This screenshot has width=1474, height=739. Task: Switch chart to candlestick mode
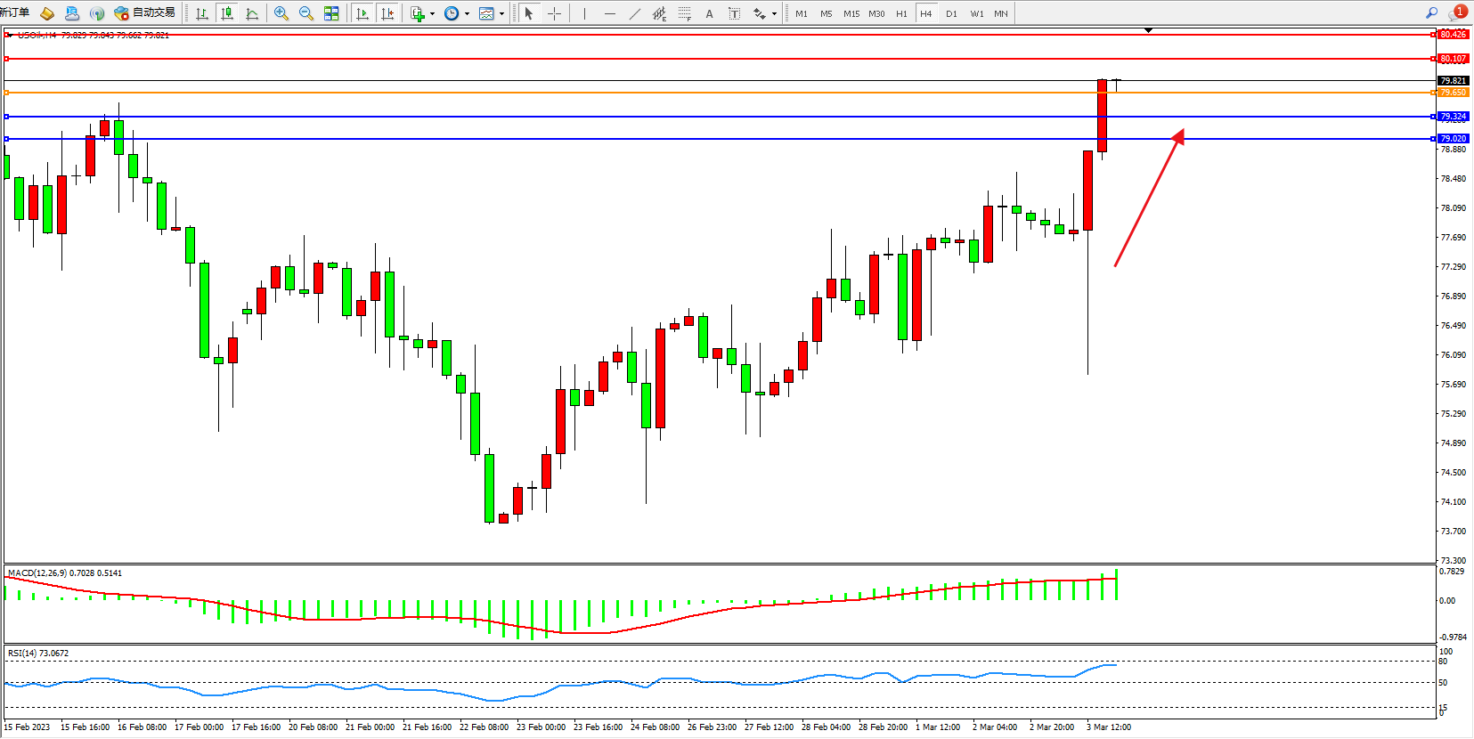coord(227,13)
